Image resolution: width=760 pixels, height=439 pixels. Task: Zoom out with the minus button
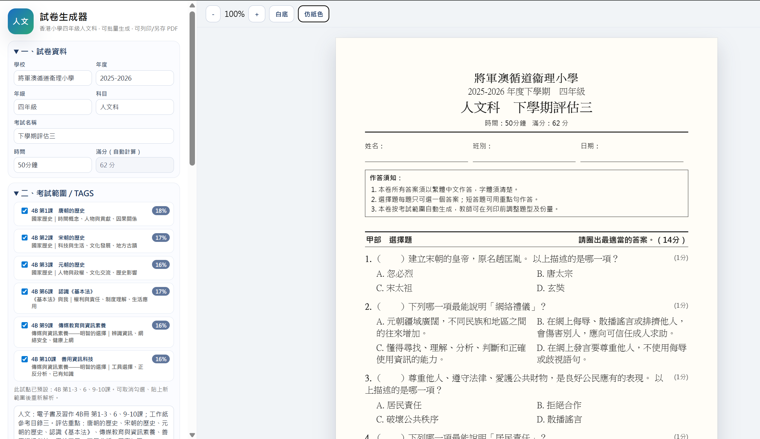tap(213, 14)
